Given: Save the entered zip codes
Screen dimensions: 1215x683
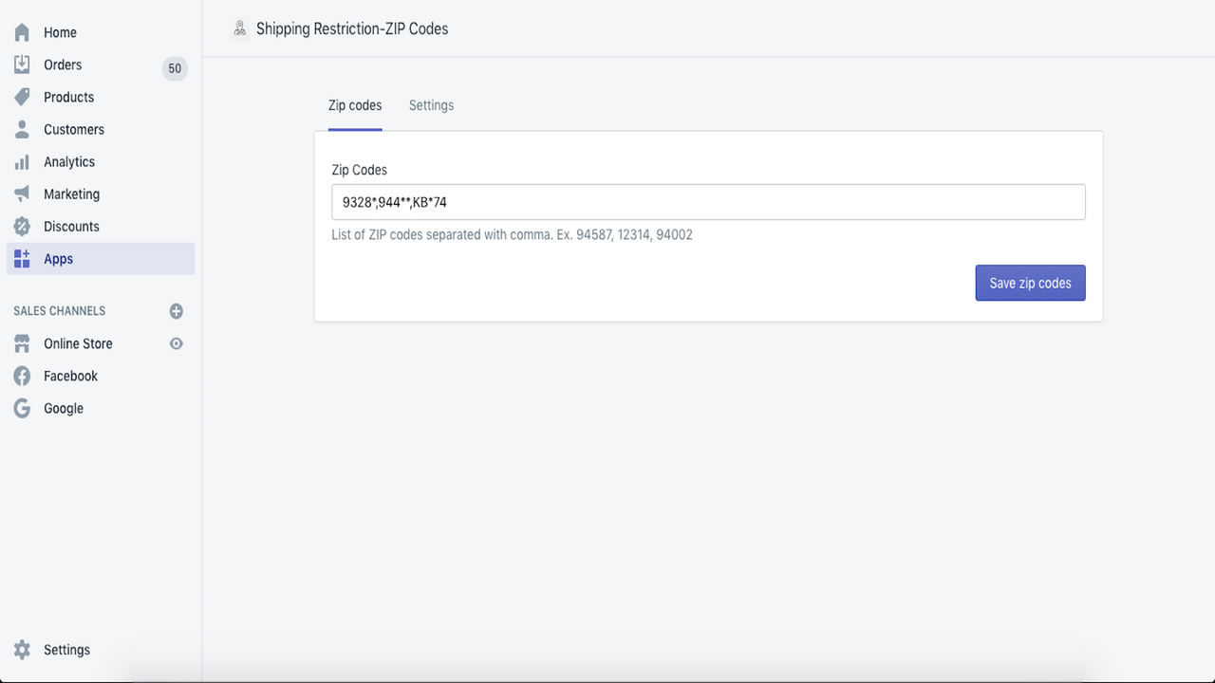Looking at the screenshot, I should 1030,282.
